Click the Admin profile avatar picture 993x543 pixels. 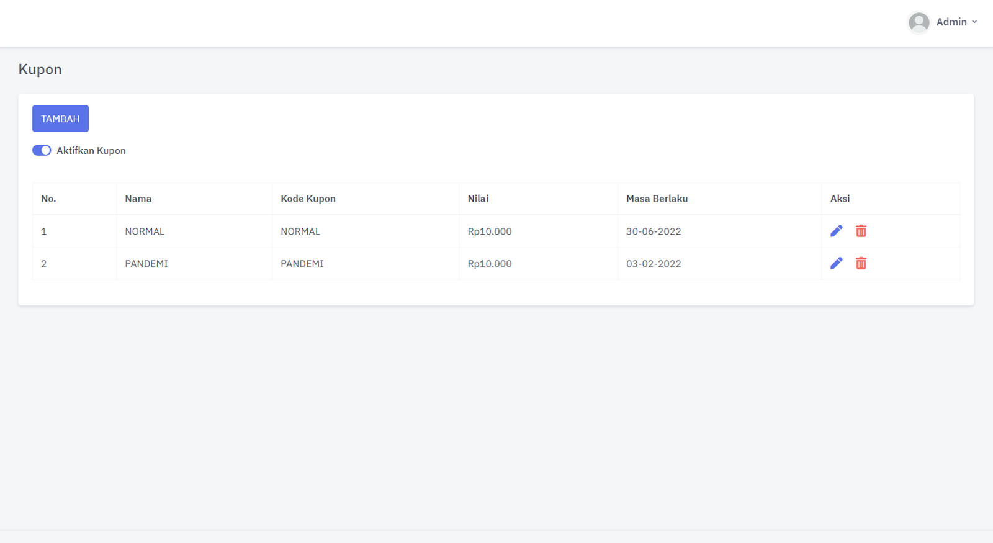[919, 22]
